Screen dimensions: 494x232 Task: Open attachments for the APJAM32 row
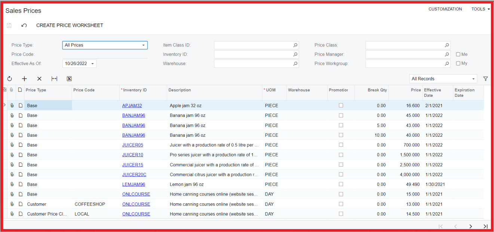(12, 105)
